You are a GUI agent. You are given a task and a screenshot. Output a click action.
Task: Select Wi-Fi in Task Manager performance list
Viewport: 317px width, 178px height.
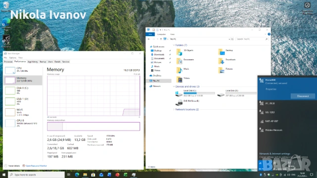[x=23, y=112]
